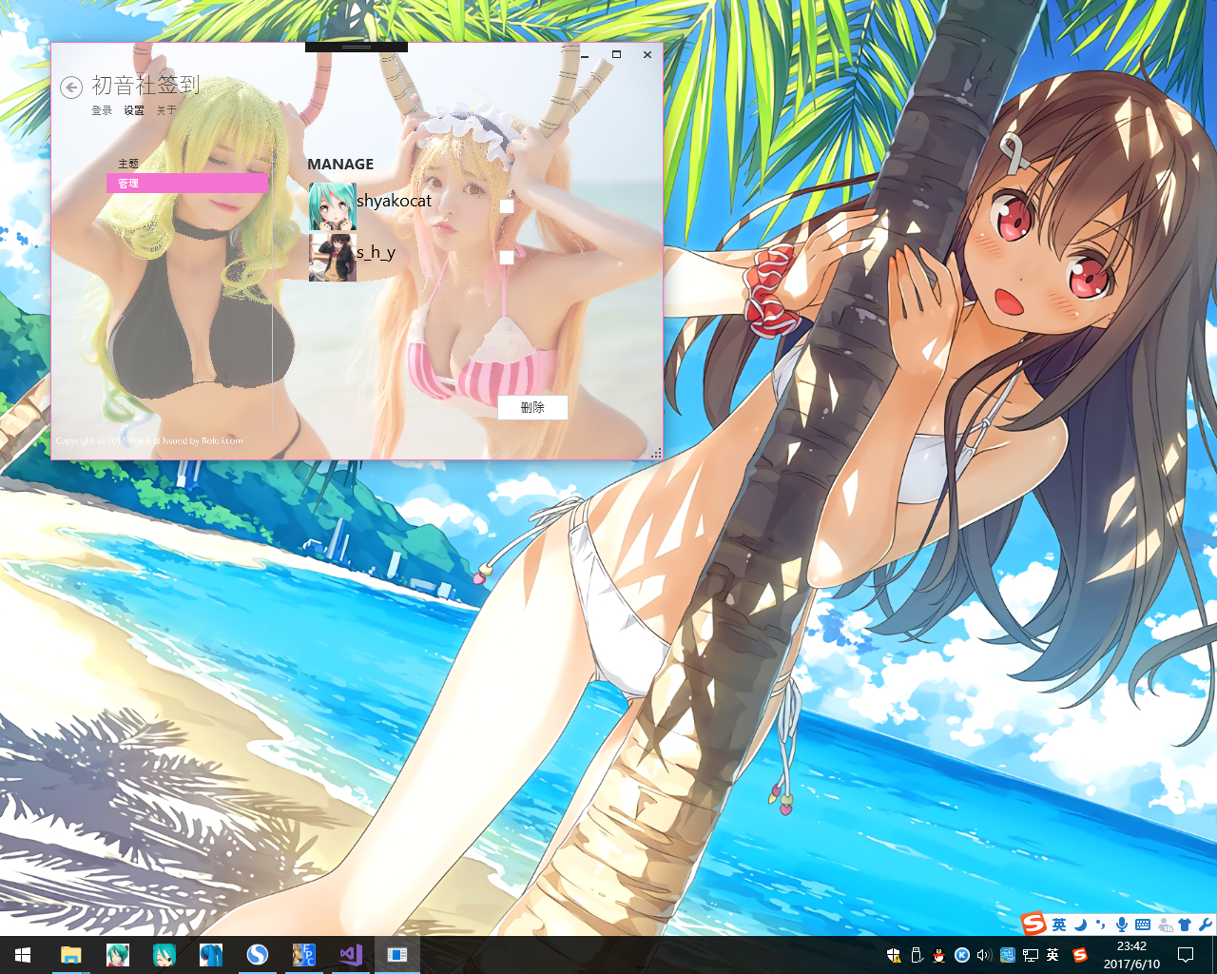Toggle 英 language mode on IME bar
Screen dimensions: 1217x974
(x=1059, y=925)
